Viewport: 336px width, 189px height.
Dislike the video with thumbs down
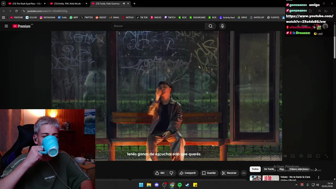(x=171, y=173)
